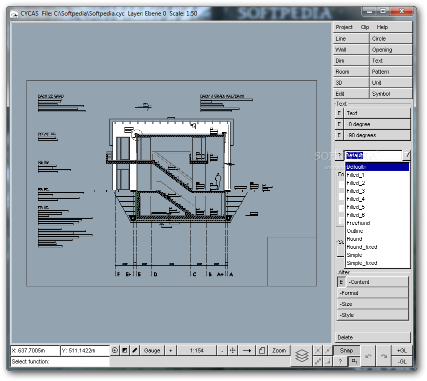This screenshot has width=427, height=381.
Task: Select Default in the font list
Action: pyautogui.click(x=377, y=167)
